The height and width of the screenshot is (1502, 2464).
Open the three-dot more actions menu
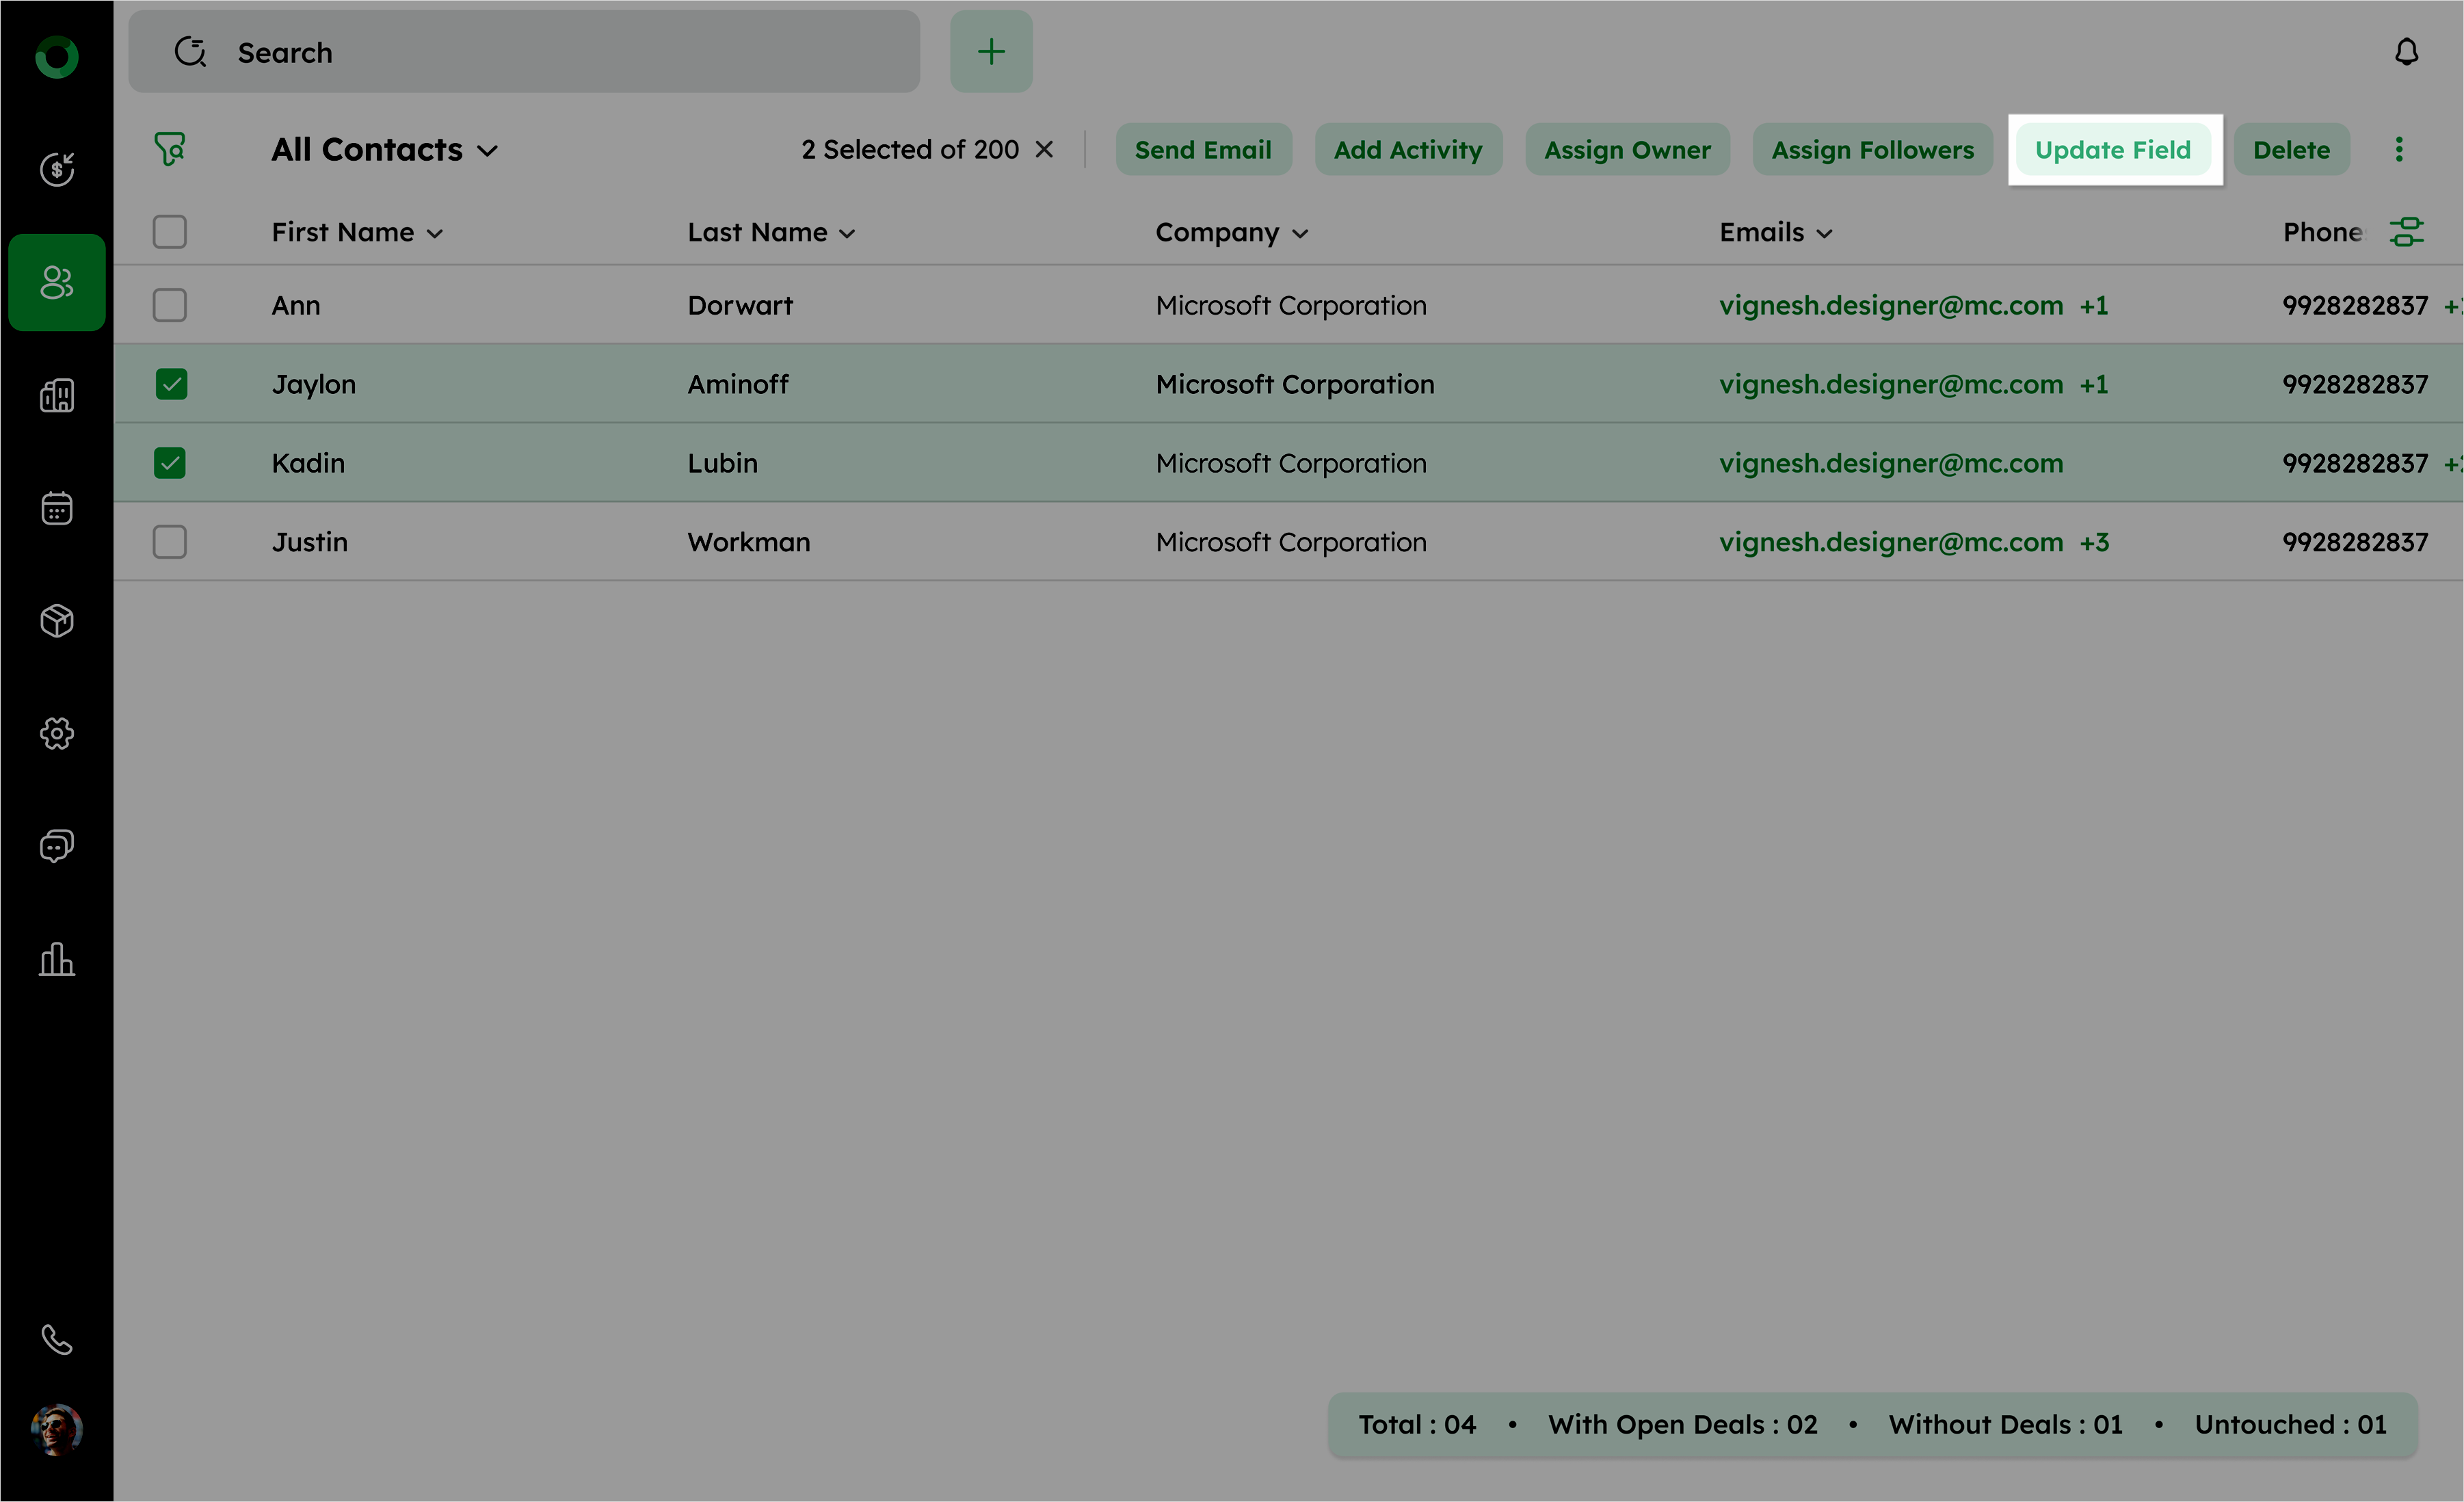click(x=2398, y=150)
